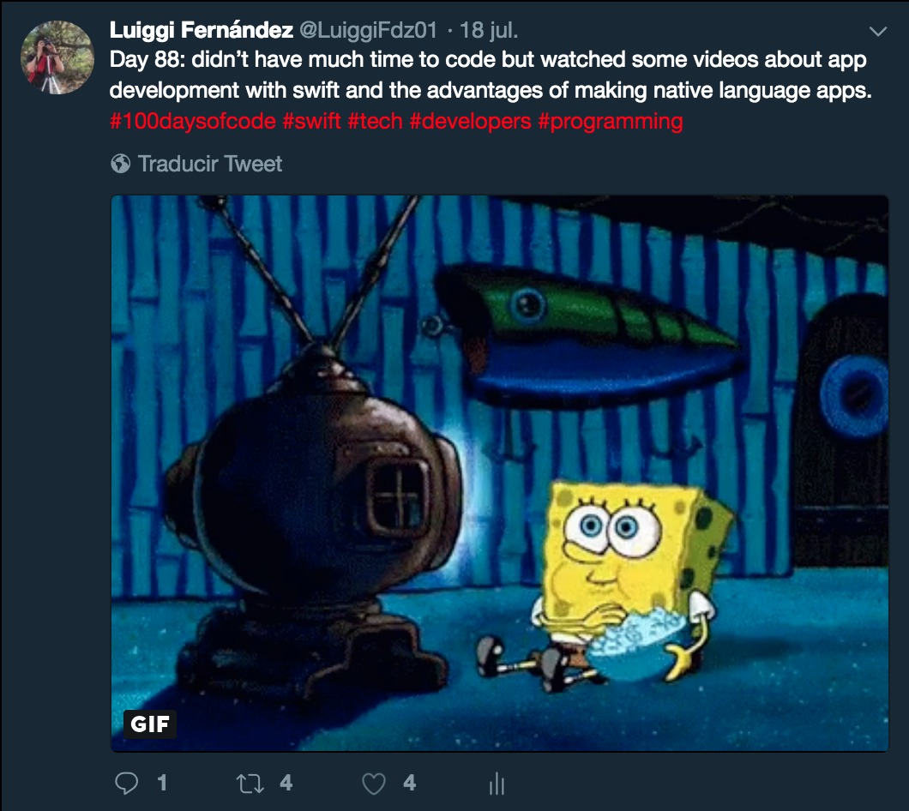Open the 18 jul. tweet timestamp
The width and height of the screenshot is (909, 811).
pyautogui.click(x=489, y=30)
